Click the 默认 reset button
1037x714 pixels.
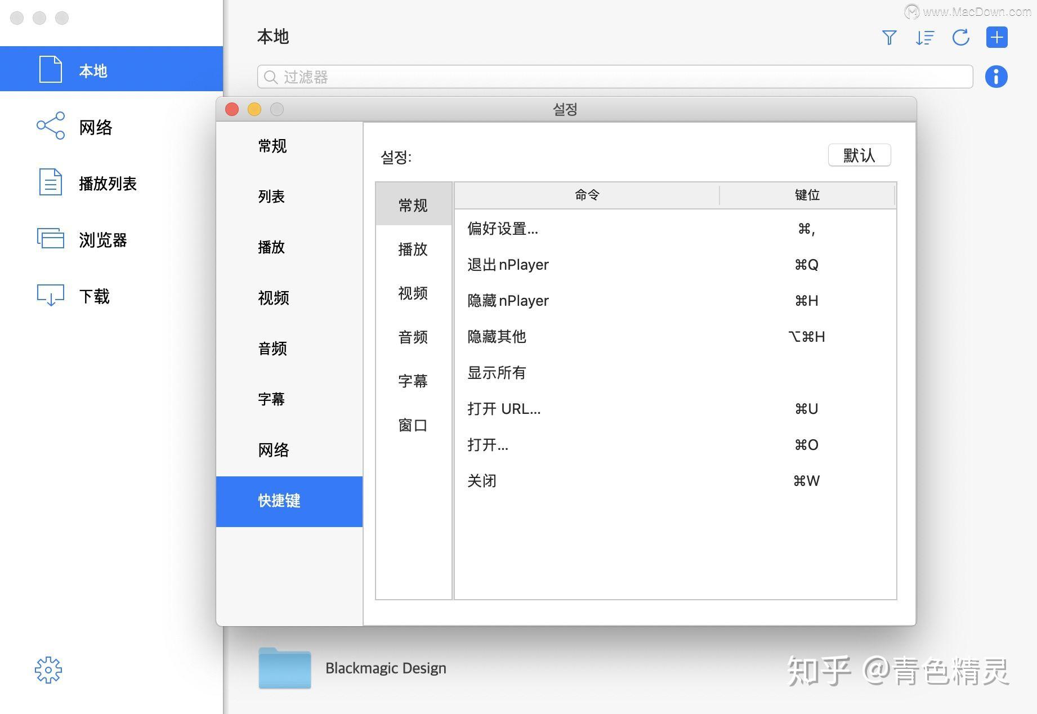[x=859, y=155]
